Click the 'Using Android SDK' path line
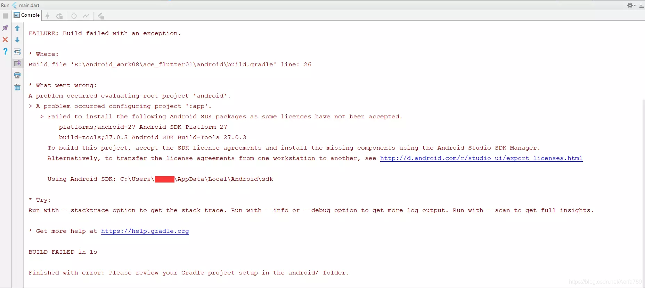Screen dimensions: 645x288 (x=160, y=179)
